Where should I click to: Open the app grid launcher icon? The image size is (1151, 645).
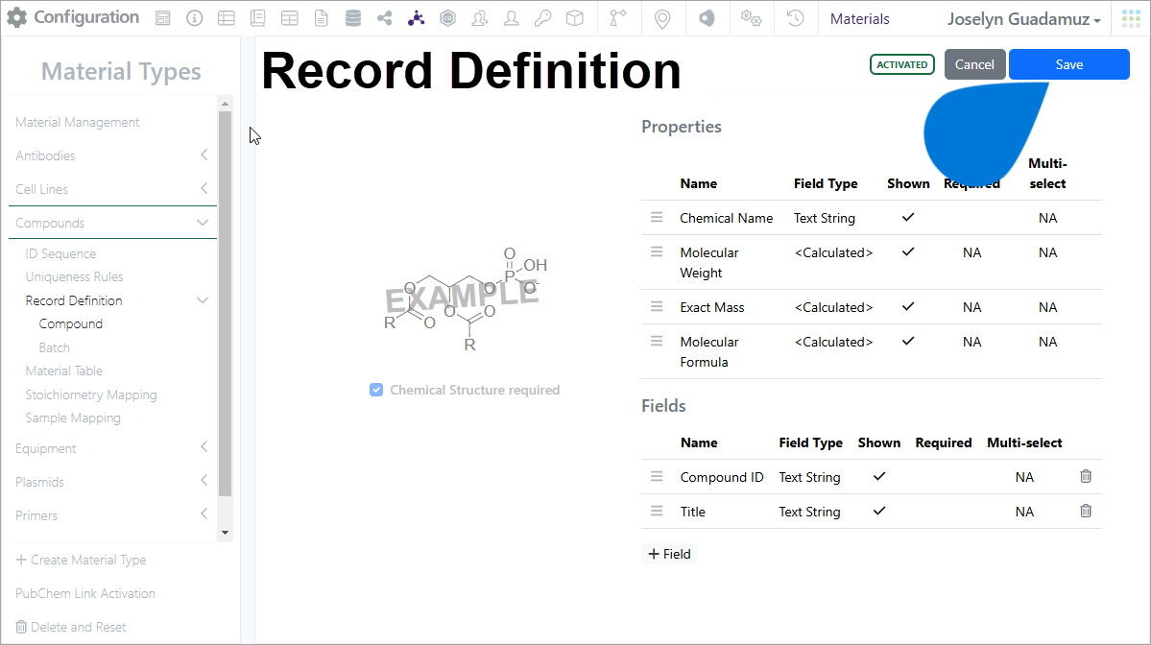(x=1131, y=18)
